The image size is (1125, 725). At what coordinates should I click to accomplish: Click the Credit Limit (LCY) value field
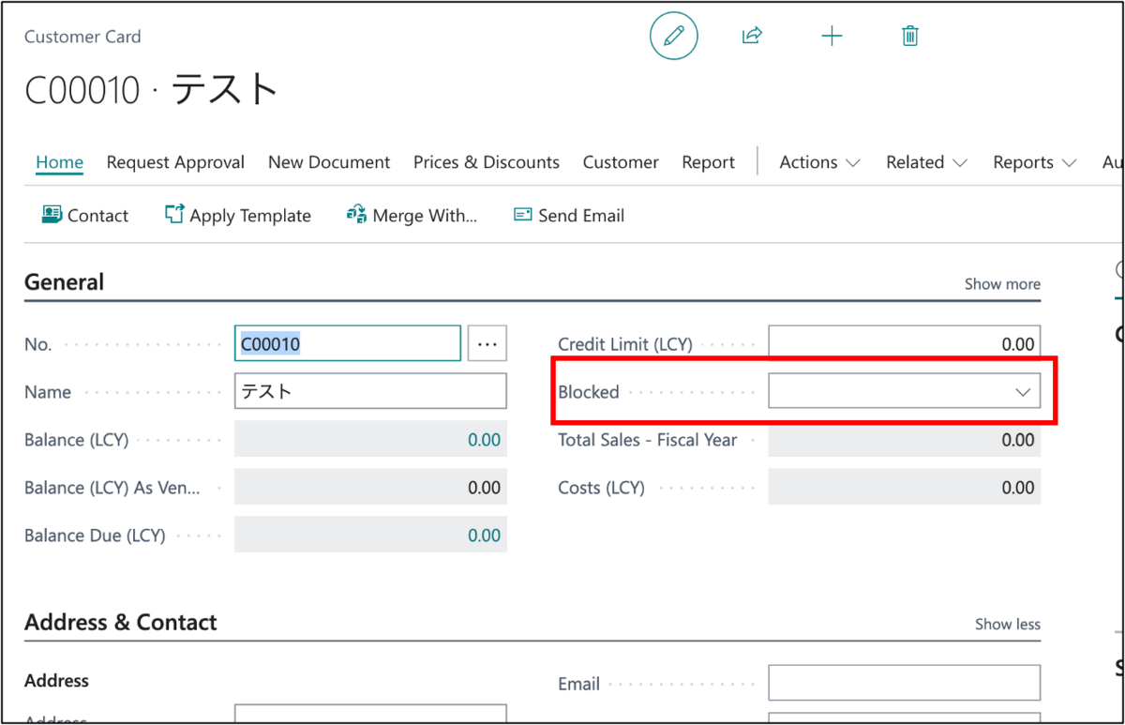pos(905,342)
